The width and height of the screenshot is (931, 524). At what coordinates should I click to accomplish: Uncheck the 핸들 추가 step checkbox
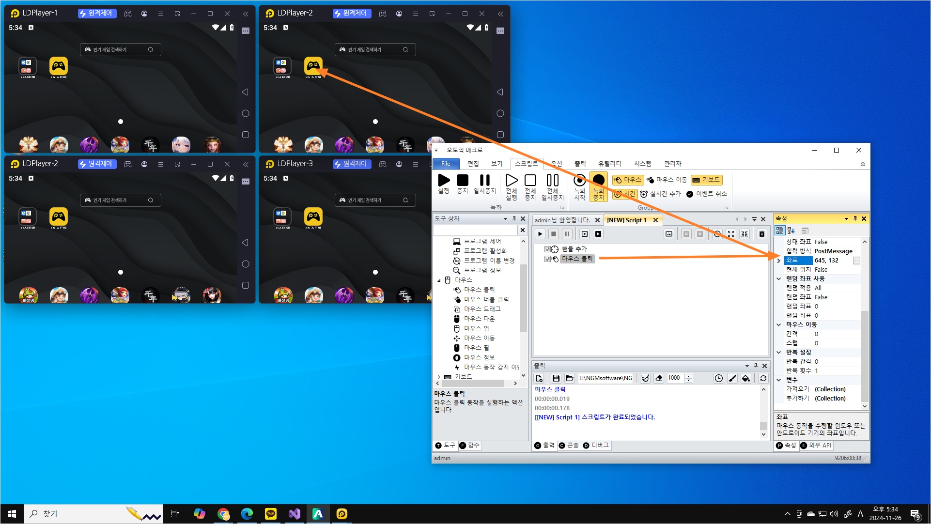[x=547, y=249]
